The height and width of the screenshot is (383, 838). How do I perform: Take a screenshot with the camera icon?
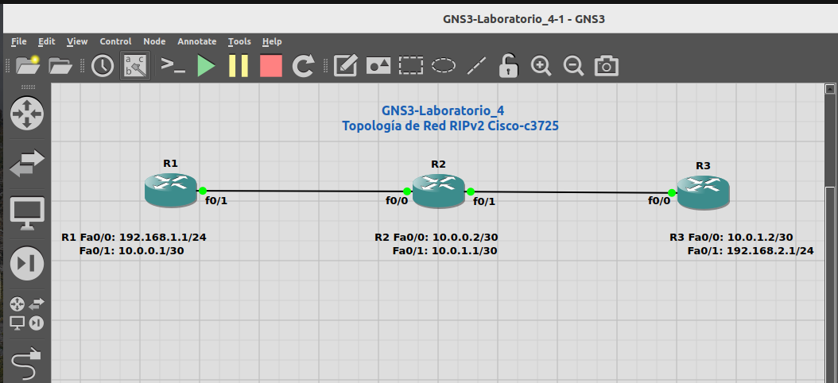coord(606,66)
